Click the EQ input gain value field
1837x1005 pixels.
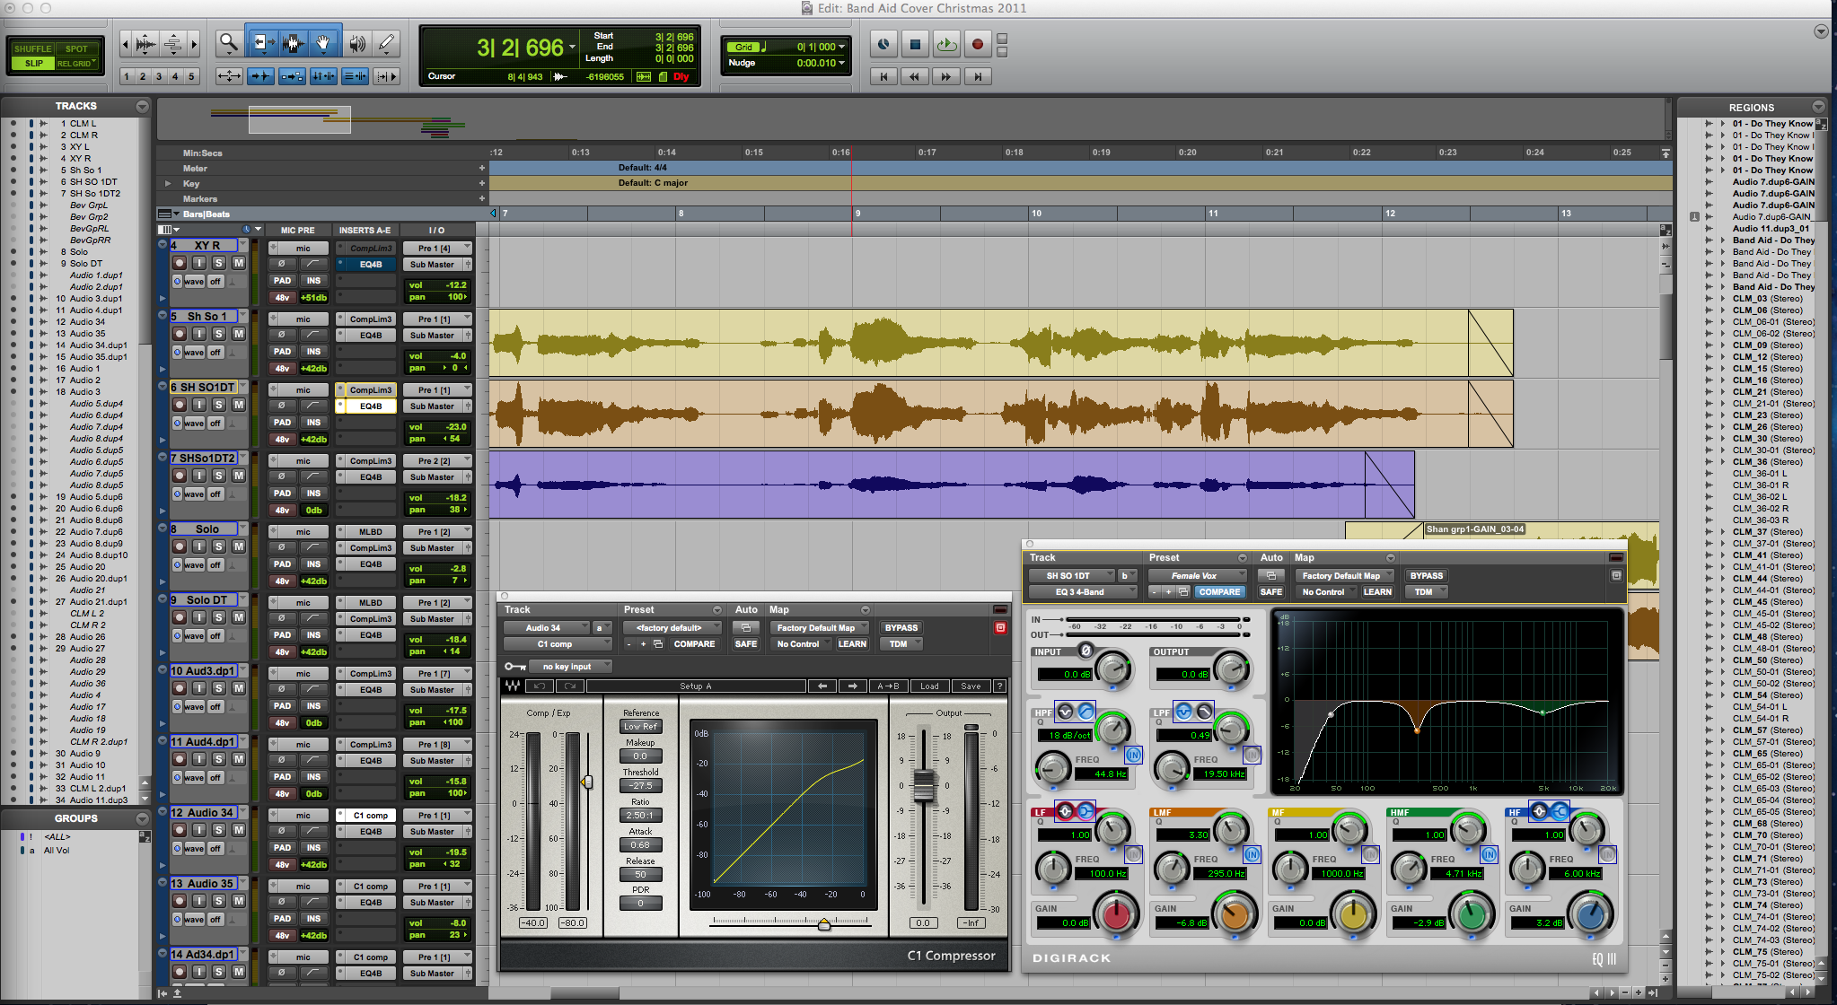(1065, 675)
